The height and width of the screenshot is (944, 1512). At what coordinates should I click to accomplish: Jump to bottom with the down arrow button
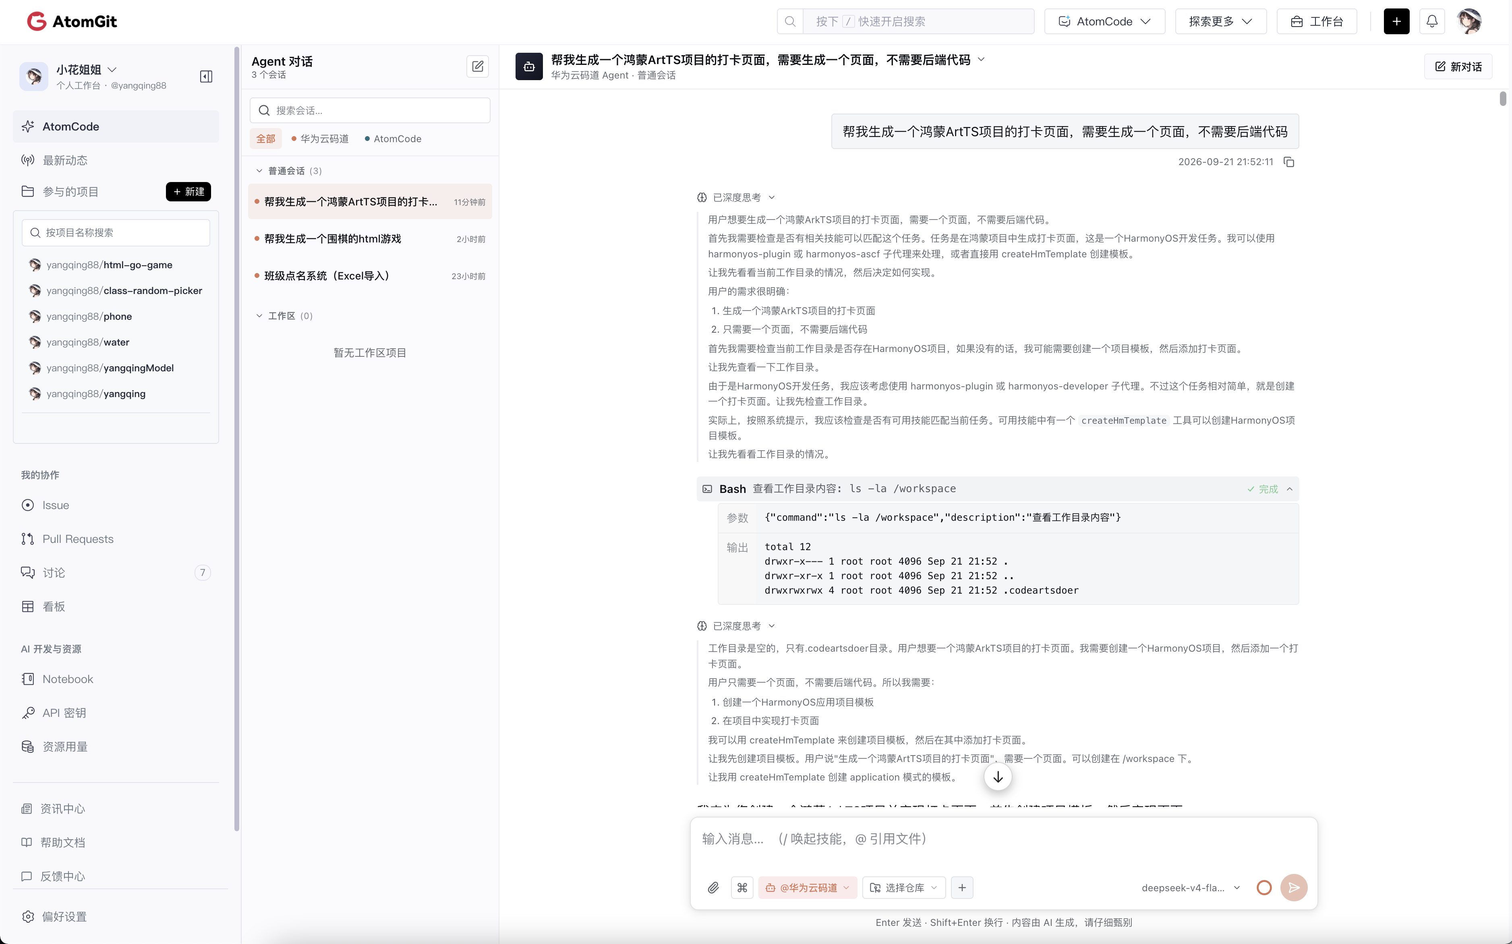click(998, 777)
